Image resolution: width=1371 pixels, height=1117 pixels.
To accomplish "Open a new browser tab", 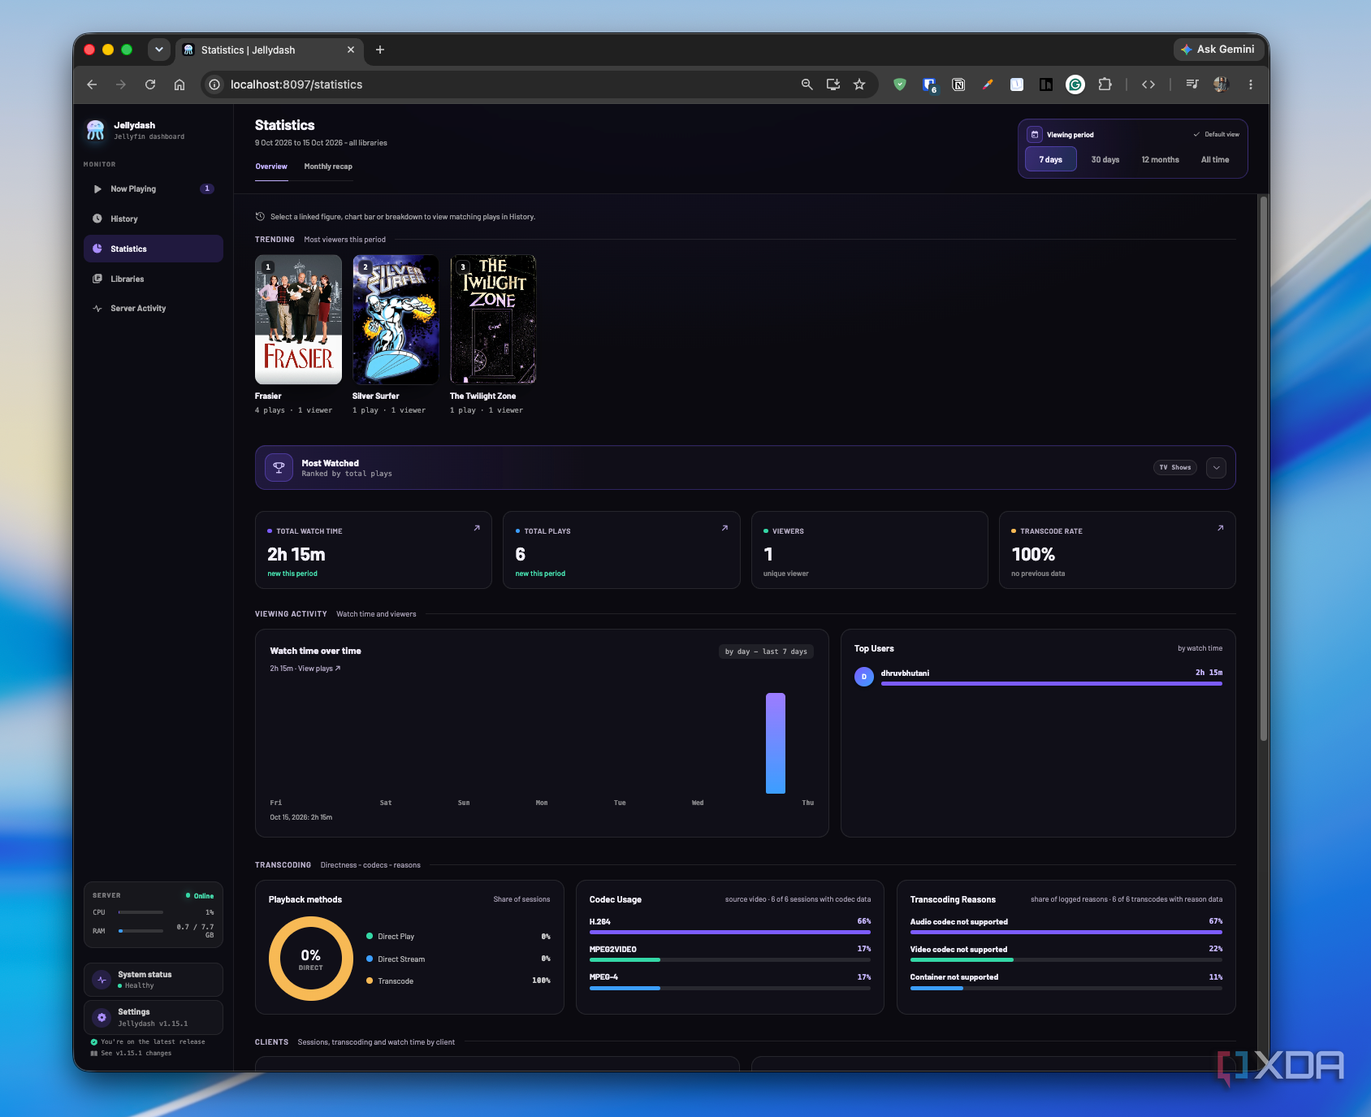I will pyautogui.click(x=379, y=50).
